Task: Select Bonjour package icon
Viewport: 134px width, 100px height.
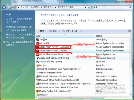Action: 38,65
